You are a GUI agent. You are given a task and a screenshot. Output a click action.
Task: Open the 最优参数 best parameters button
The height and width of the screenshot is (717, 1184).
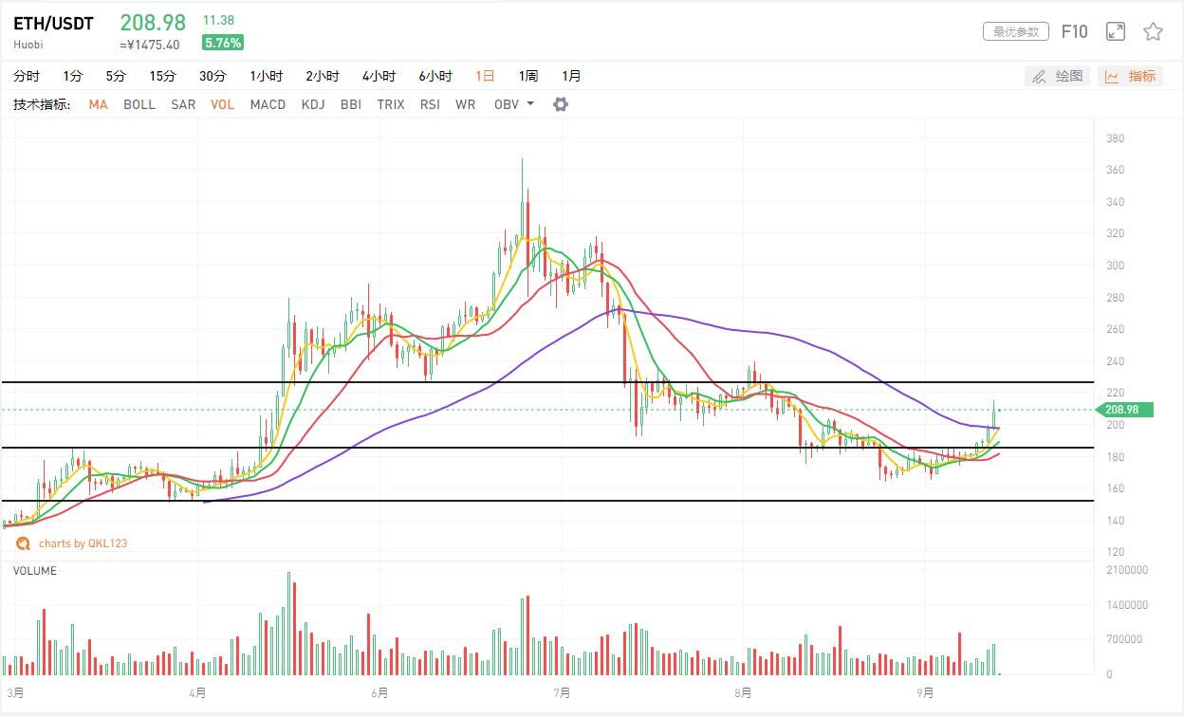coord(1016,32)
